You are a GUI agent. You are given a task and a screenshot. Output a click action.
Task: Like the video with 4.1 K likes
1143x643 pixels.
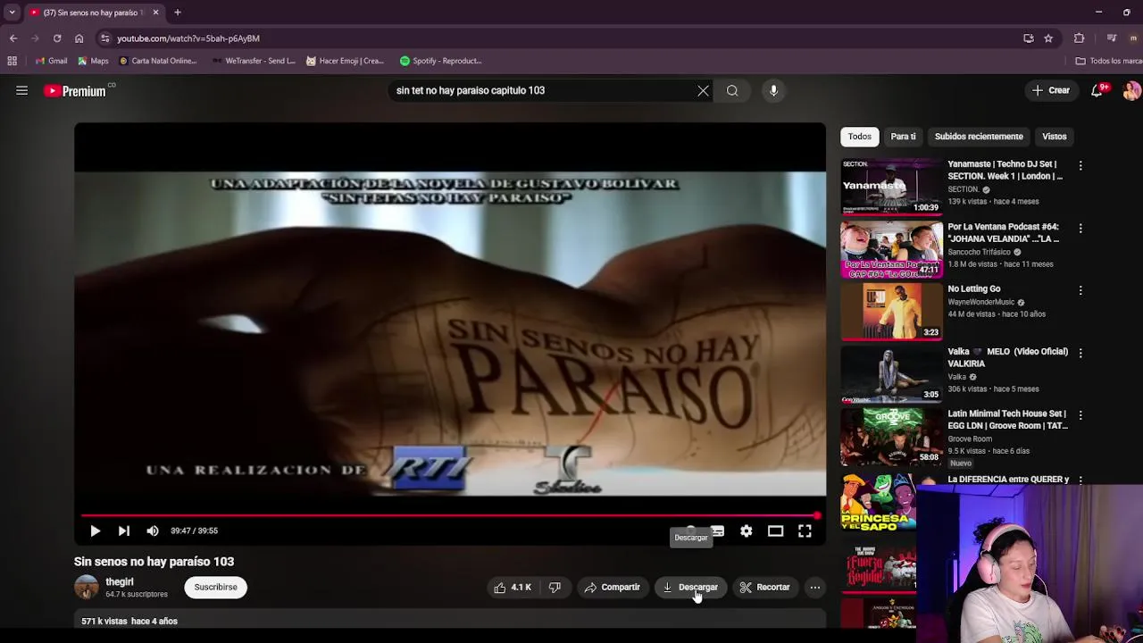pos(513,587)
